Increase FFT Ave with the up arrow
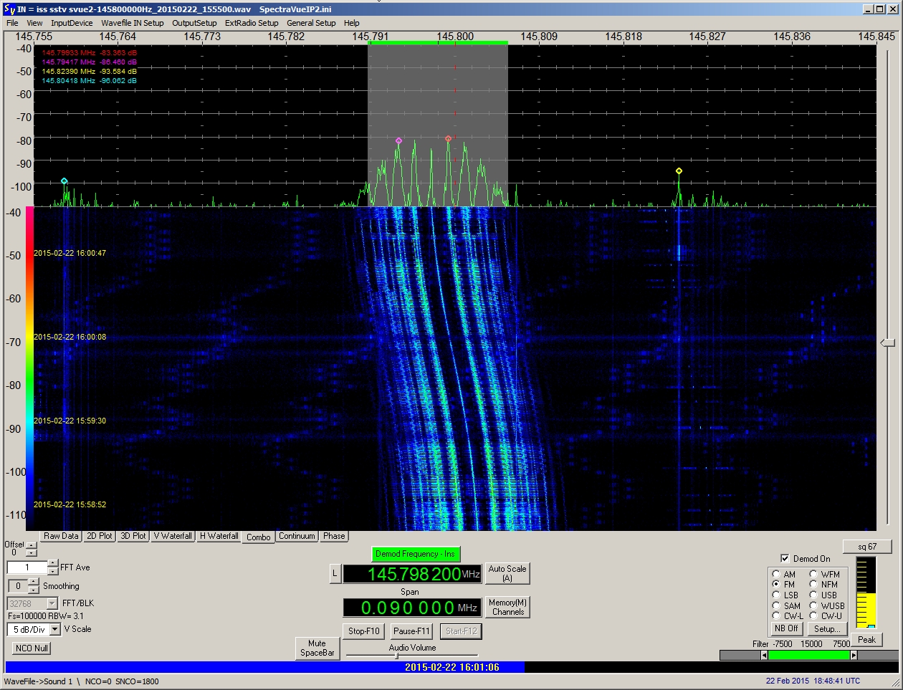This screenshot has height=690, width=903. (53, 564)
